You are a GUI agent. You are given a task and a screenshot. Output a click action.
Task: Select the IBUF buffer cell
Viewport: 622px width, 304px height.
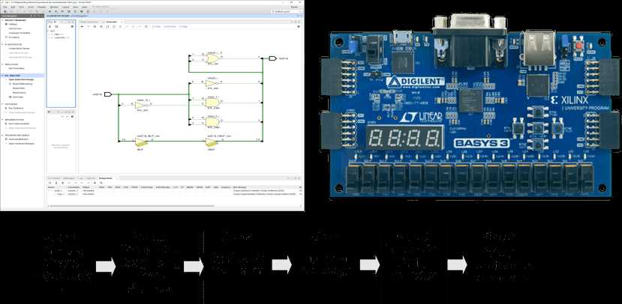[142, 143]
